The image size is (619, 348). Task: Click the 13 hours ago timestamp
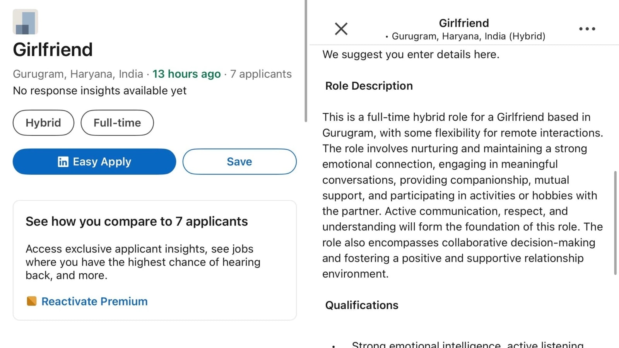coord(186,74)
